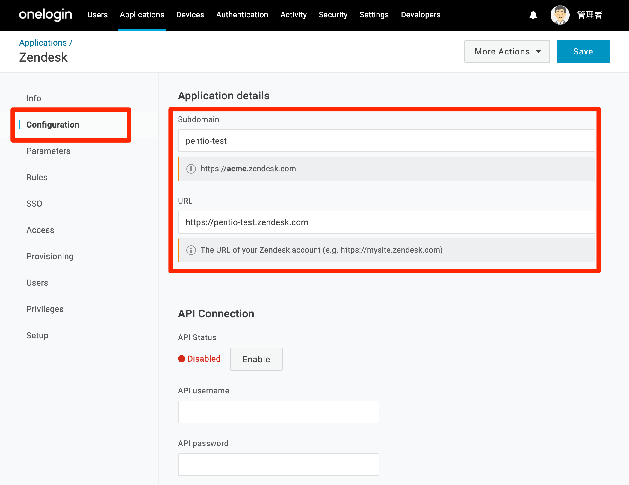629x485 pixels.
Task: Click the https://acme.zendesk.com hint text
Action: [x=248, y=169]
